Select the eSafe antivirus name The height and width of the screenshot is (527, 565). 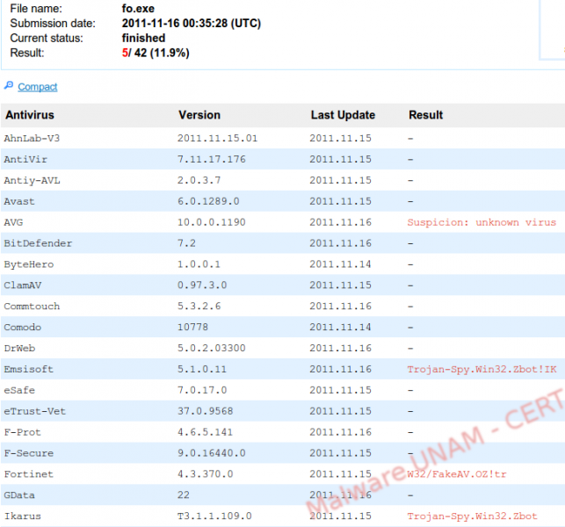(19, 390)
